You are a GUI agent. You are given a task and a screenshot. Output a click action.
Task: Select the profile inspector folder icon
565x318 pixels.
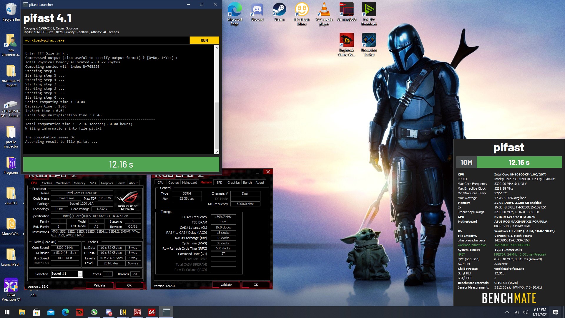pyautogui.click(x=11, y=137)
